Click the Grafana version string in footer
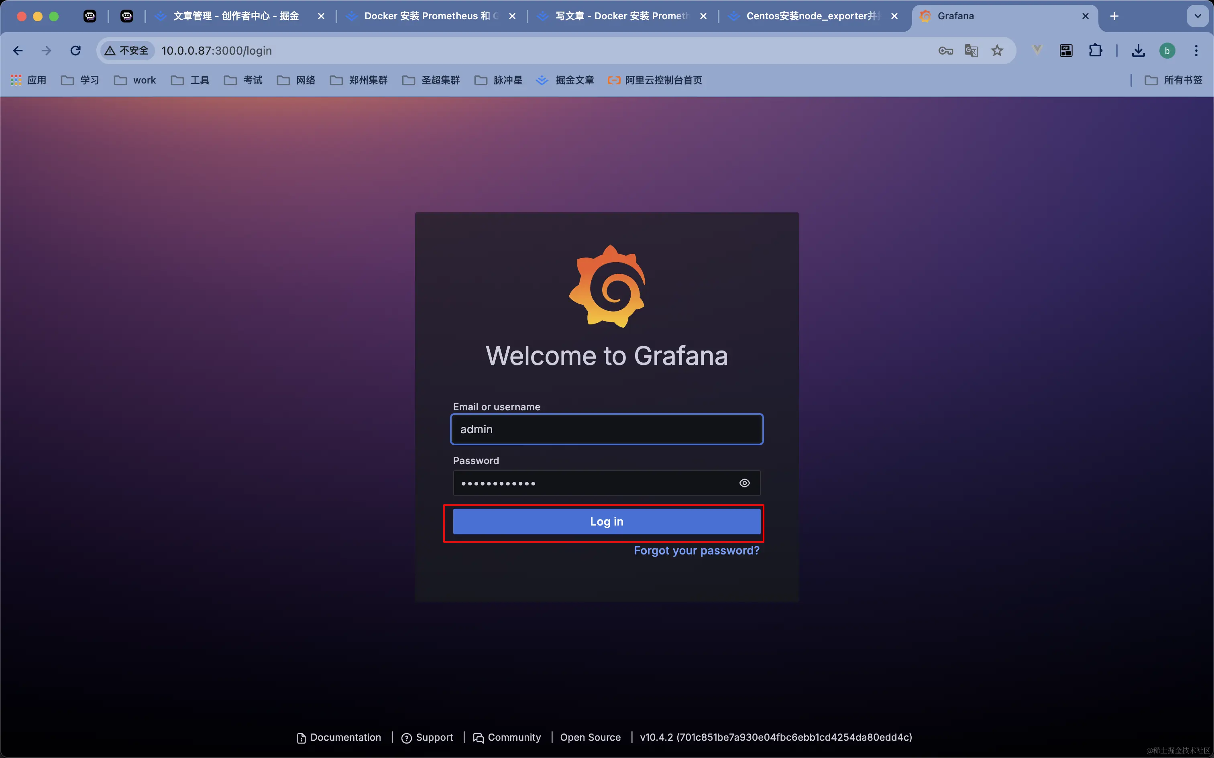Image resolution: width=1214 pixels, height=758 pixels. tap(776, 738)
